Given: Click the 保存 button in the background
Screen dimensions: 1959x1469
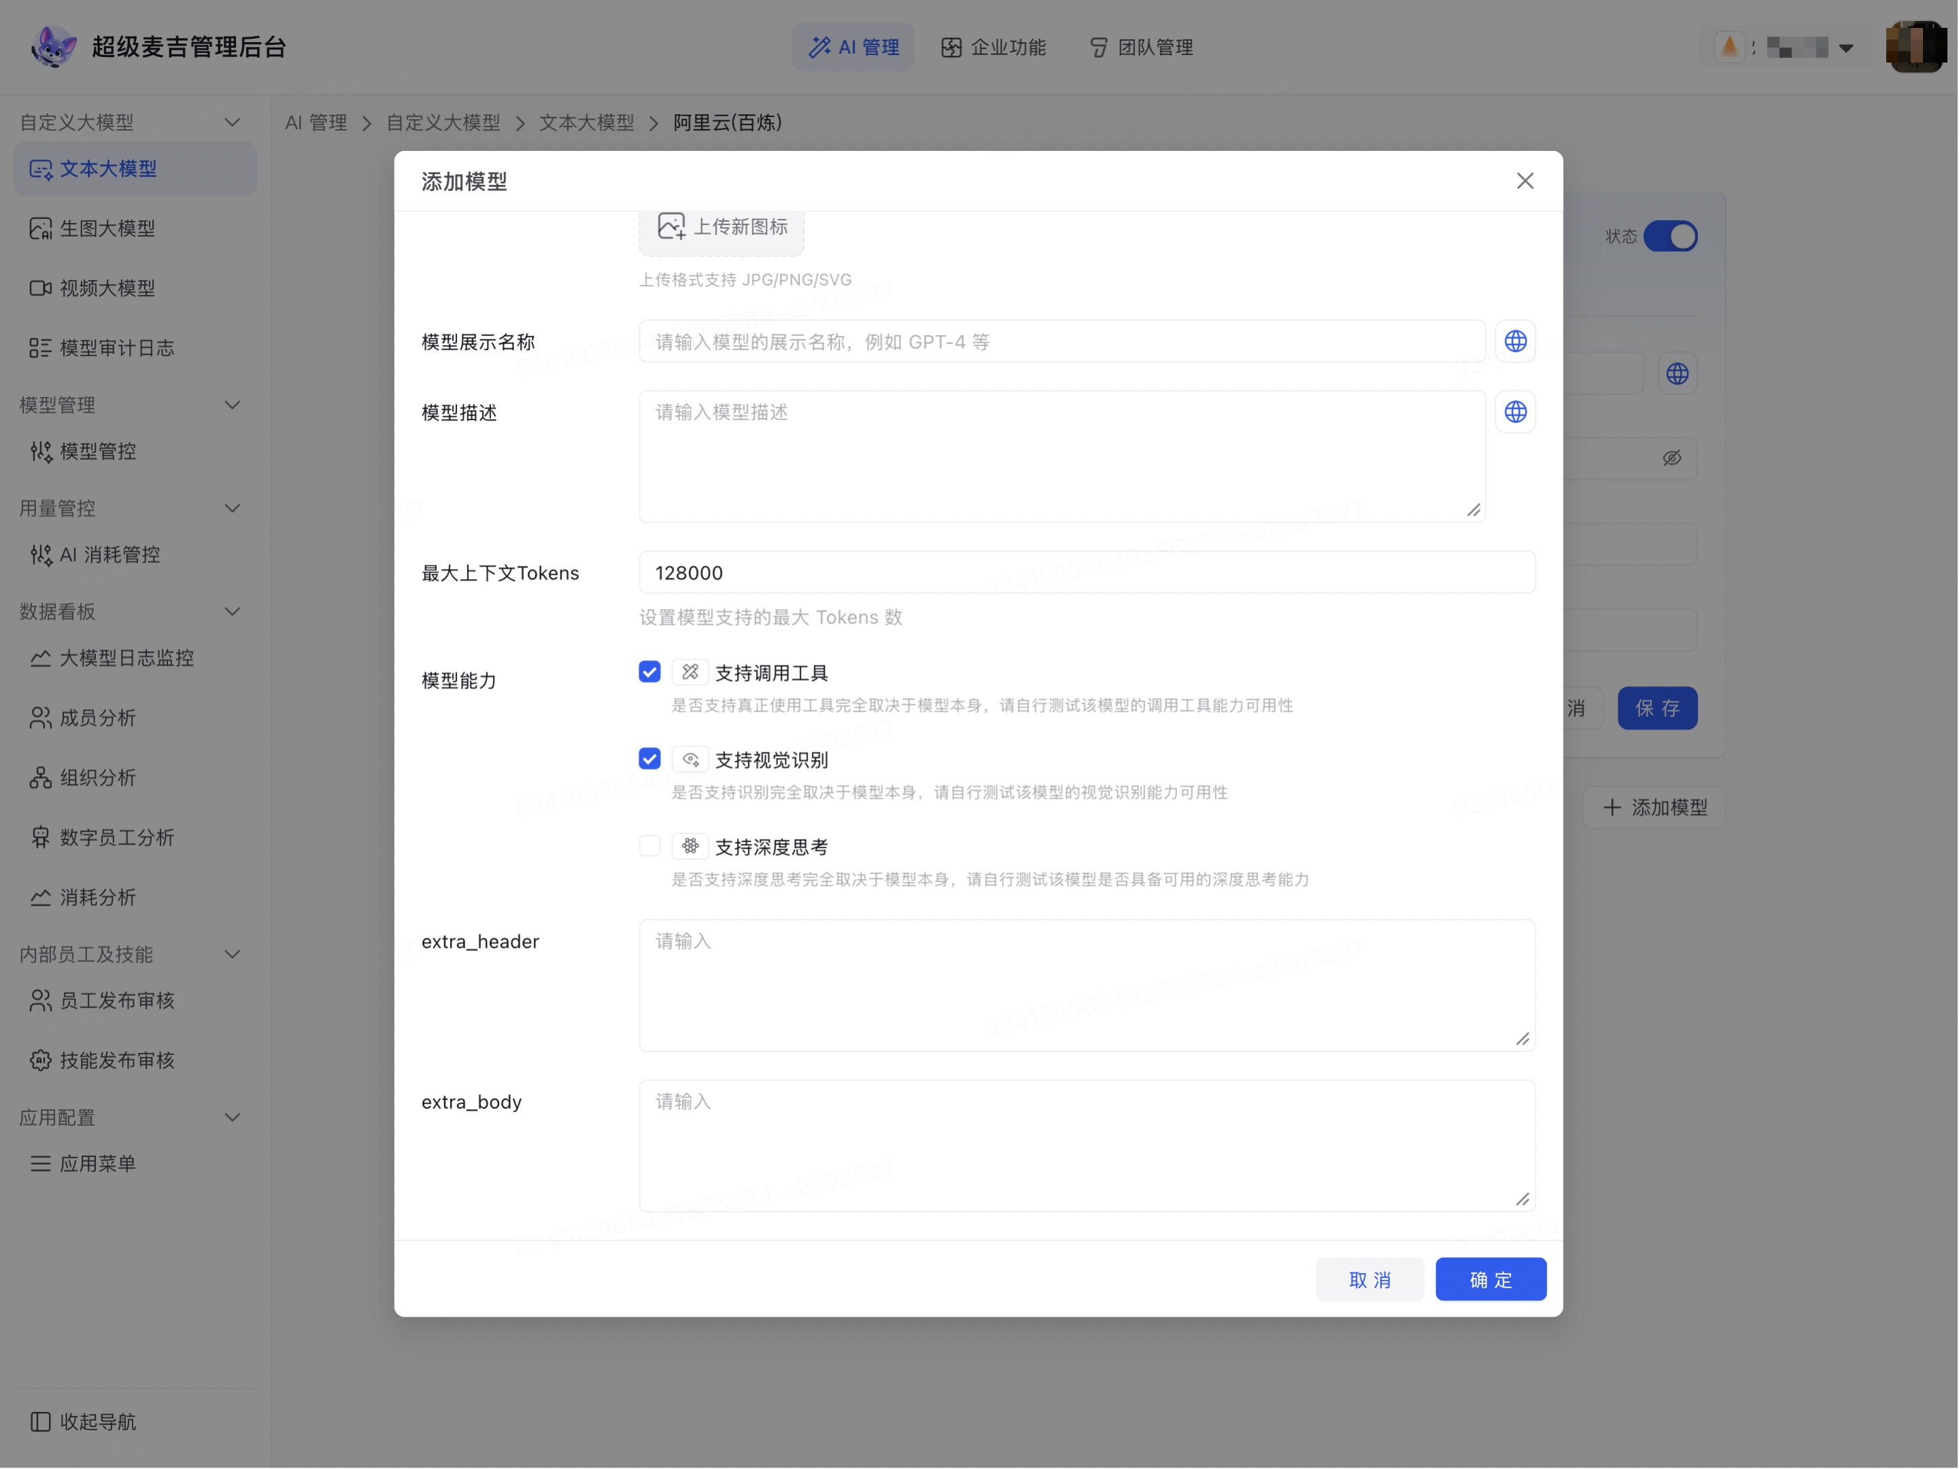Looking at the screenshot, I should click(x=1657, y=708).
